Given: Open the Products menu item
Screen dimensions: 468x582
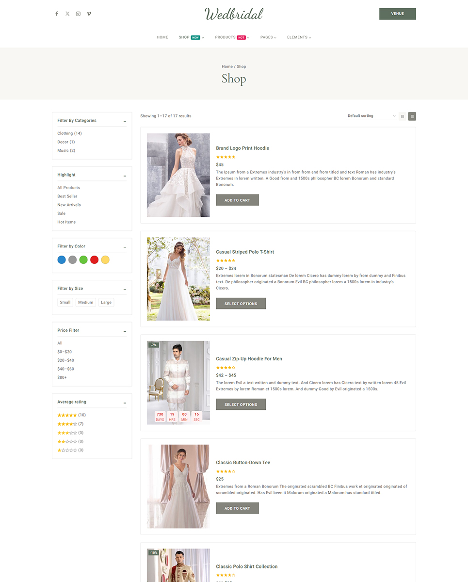Looking at the screenshot, I should [225, 37].
